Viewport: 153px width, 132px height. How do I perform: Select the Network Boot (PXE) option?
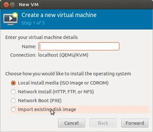(36, 101)
